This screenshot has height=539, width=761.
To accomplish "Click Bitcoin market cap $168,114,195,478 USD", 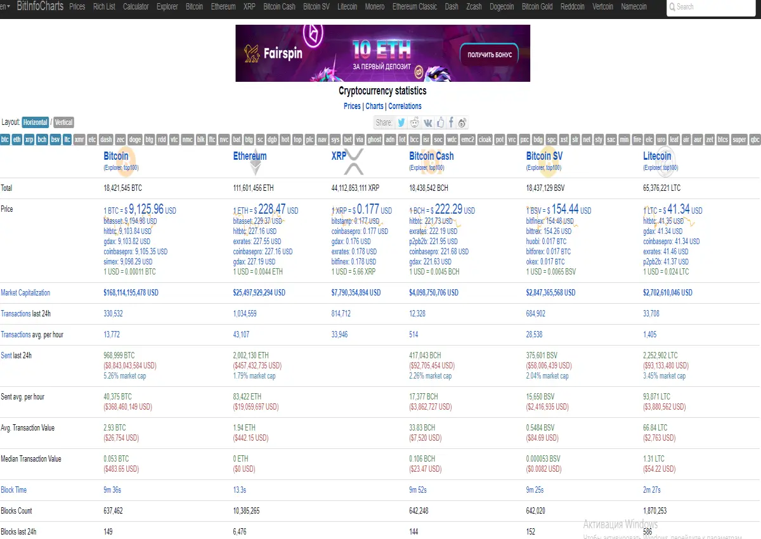I will 131,293.
